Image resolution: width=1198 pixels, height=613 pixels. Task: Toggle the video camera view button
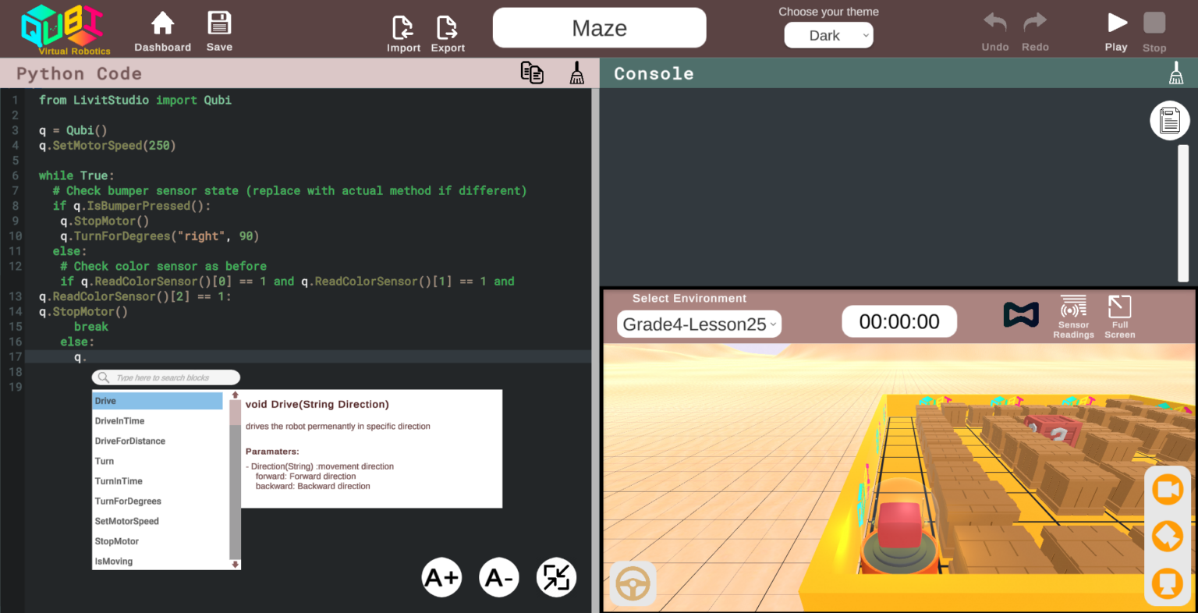click(1168, 490)
